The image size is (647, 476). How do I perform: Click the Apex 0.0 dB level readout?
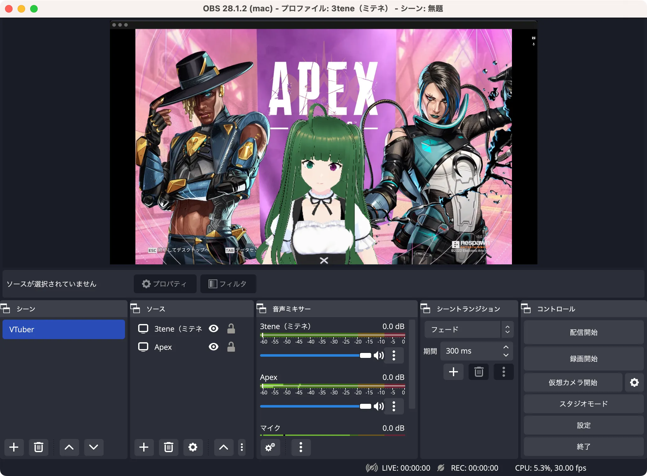point(393,377)
